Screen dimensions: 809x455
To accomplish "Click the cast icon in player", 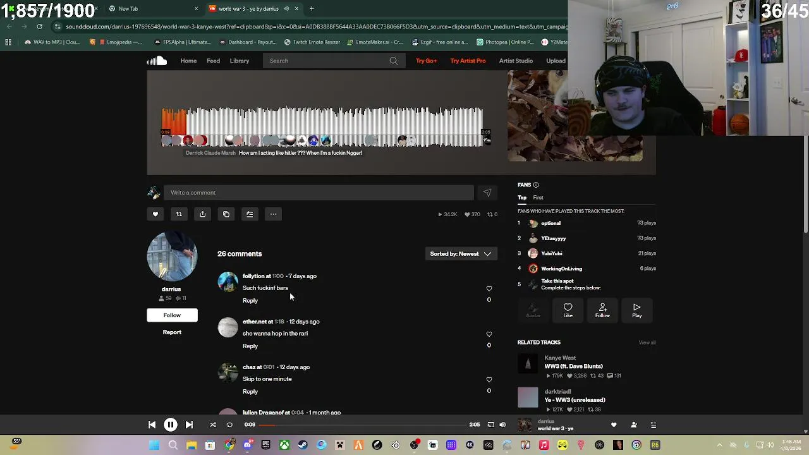I will [490, 425].
